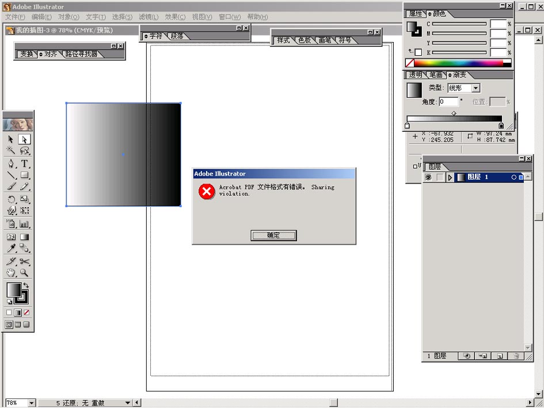
Task: Cycle 颜色 palette display via tab arrows
Action: 430,14
